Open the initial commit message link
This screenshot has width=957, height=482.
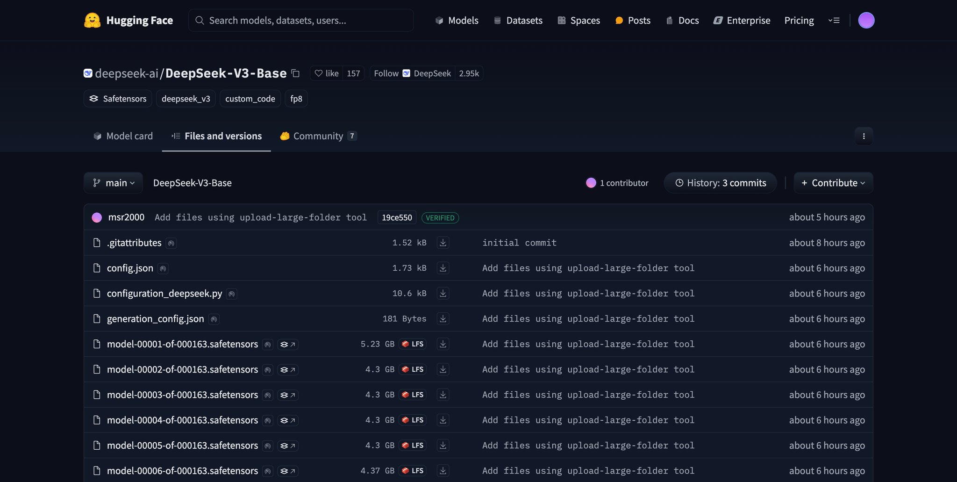coord(519,243)
